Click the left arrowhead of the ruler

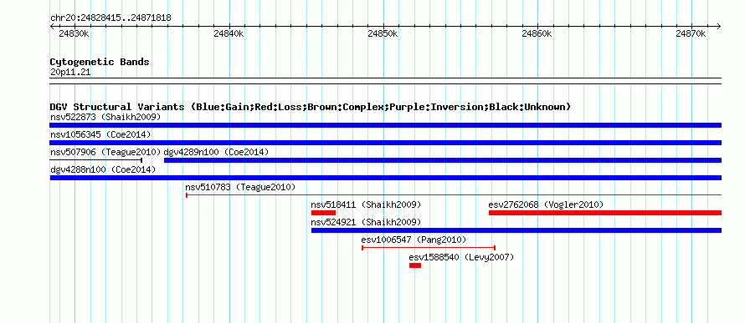(52, 27)
